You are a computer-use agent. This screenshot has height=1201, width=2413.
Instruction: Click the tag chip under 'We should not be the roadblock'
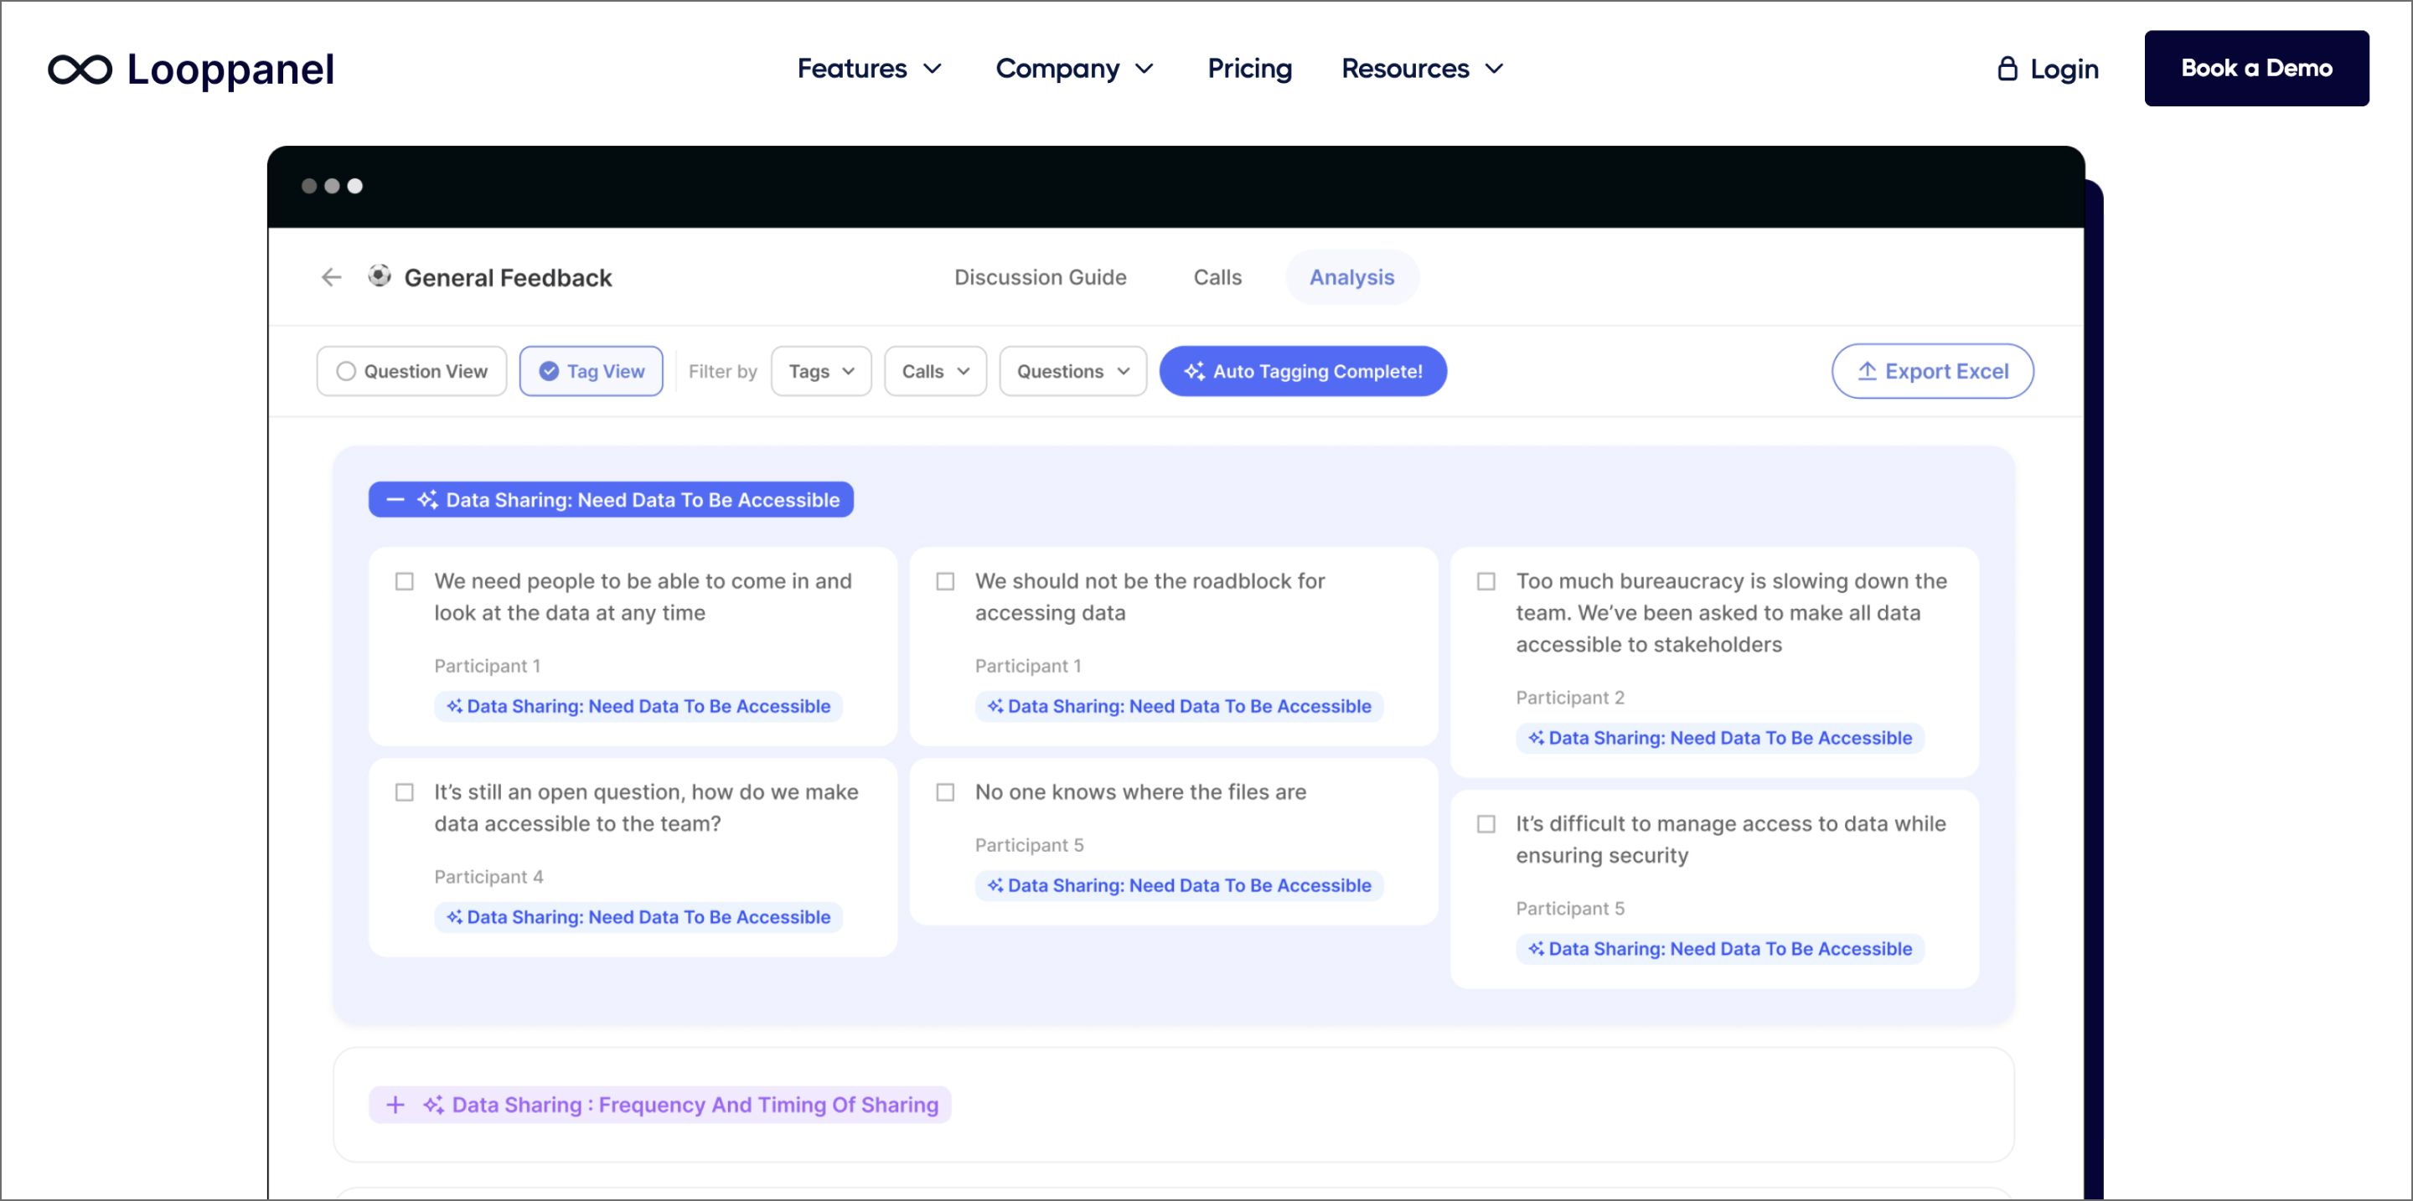[x=1180, y=707]
